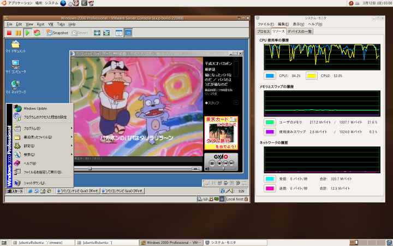The image size is (393, 246).
Task: Click volume icon in Windows 2000 tray
Action: tap(232, 191)
